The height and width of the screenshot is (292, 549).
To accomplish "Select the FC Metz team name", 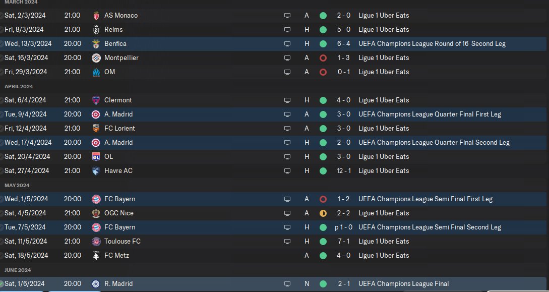I will pyautogui.click(x=116, y=256).
